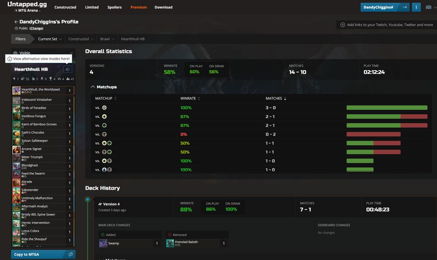The width and height of the screenshot is (437, 260).
Task: Open the Download page from the navigation
Action: click(163, 7)
